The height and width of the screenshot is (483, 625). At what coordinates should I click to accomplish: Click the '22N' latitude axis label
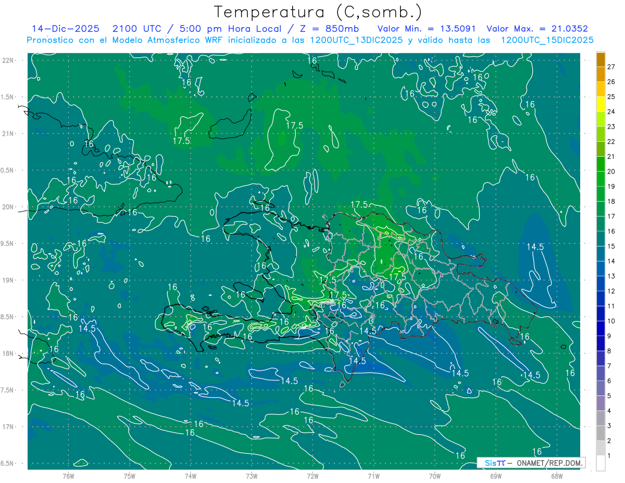coord(8,60)
